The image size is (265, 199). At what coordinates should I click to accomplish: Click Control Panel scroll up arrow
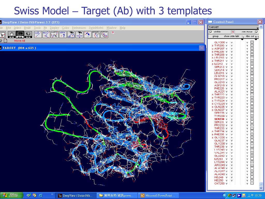261,27
